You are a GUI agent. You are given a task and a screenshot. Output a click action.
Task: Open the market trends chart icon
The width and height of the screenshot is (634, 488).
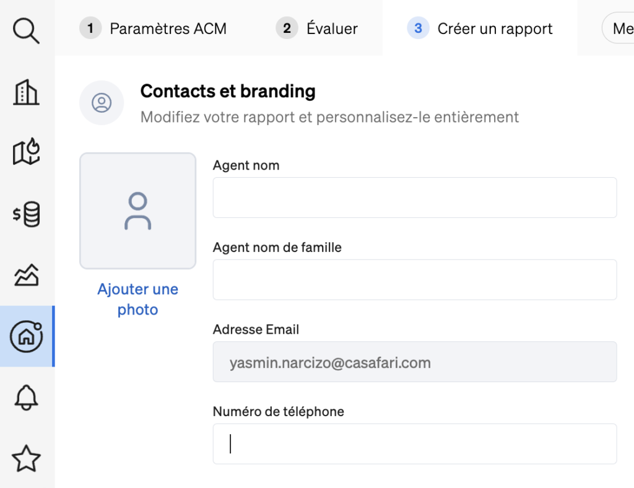pyautogui.click(x=26, y=275)
